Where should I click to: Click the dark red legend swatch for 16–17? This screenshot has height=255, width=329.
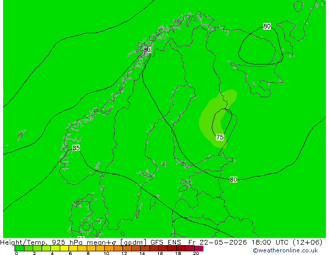(x=163, y=248)
